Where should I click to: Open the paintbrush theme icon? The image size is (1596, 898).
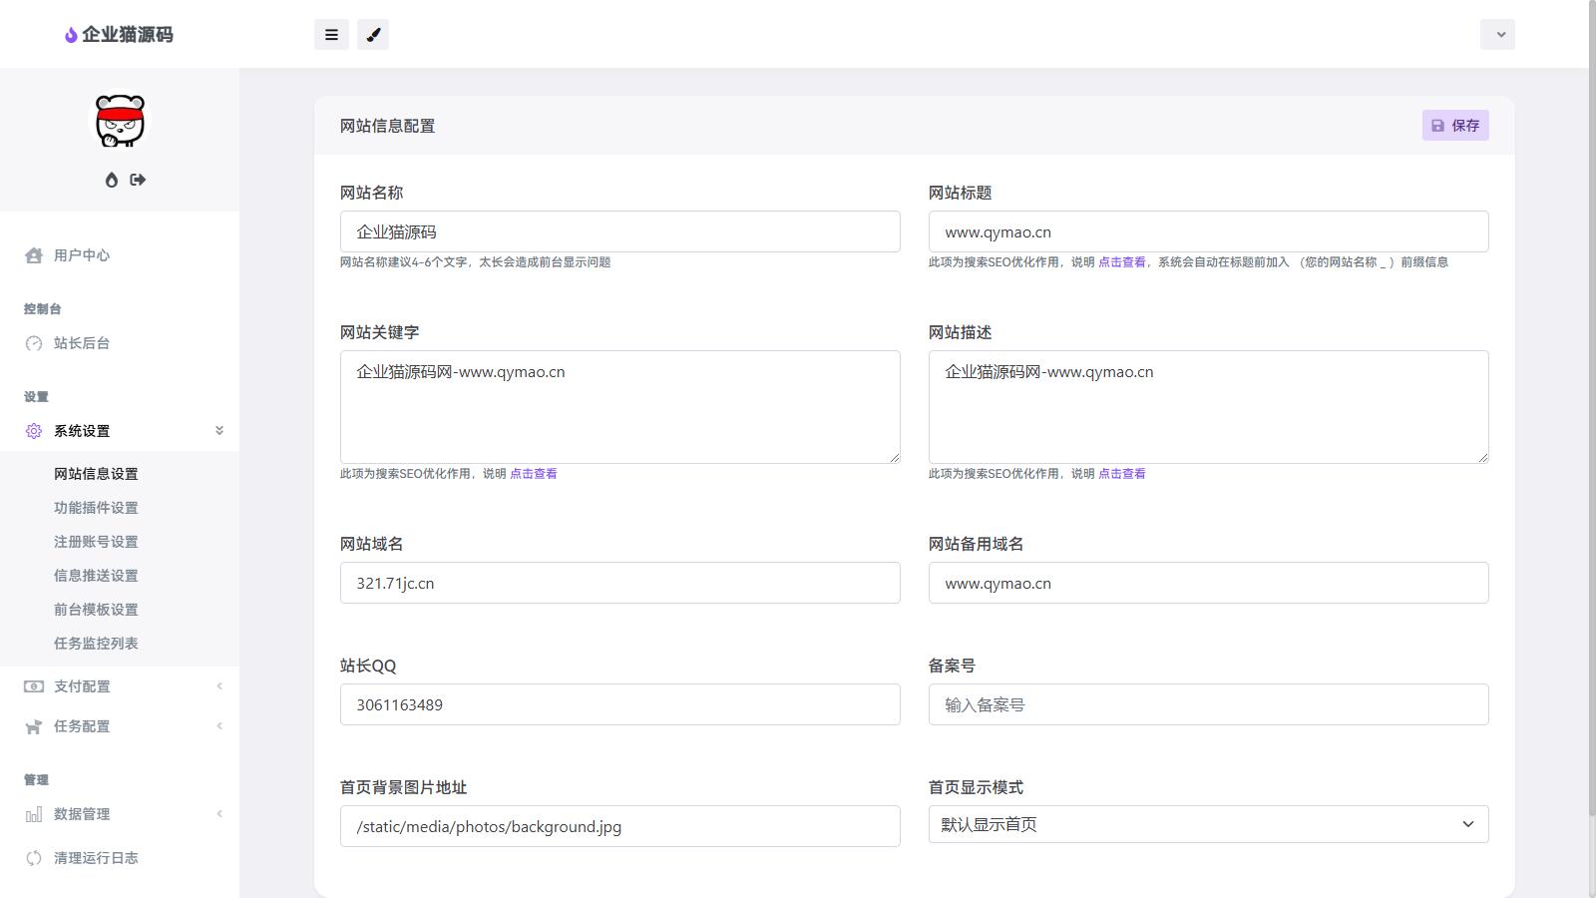(373, 35)
